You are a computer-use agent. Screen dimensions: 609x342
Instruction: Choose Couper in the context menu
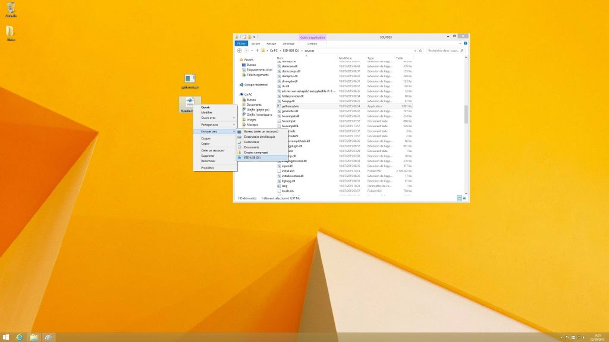click(x=215, y=138)
